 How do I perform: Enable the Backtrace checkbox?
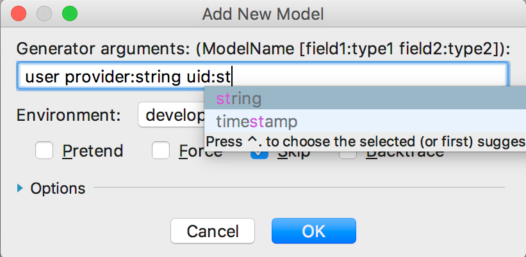[x=348, y=154]
